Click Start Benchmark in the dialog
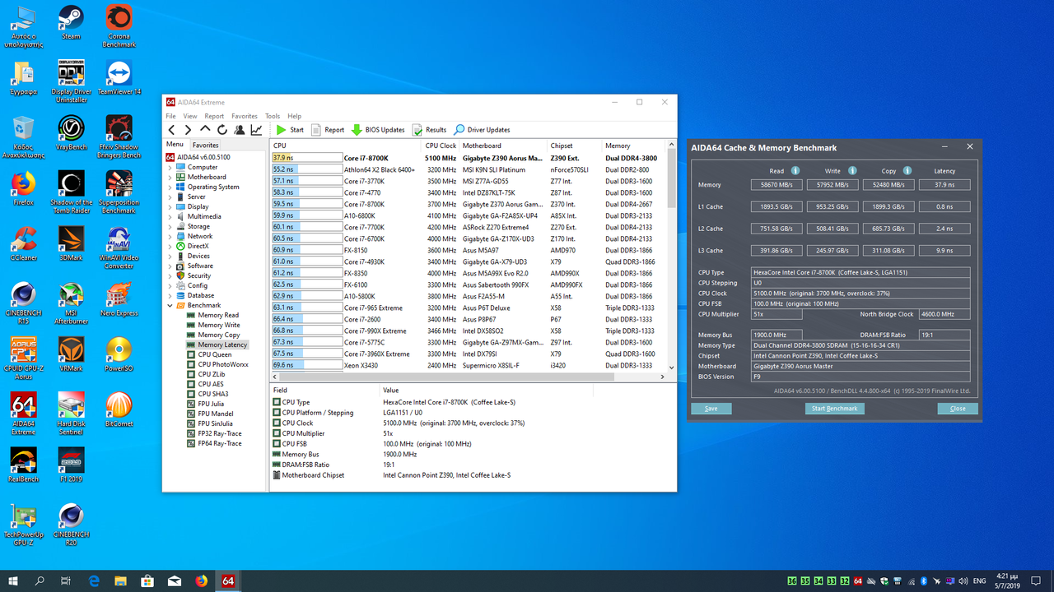This screenshot has width=1054, height=592. click(x=835, y=409)
